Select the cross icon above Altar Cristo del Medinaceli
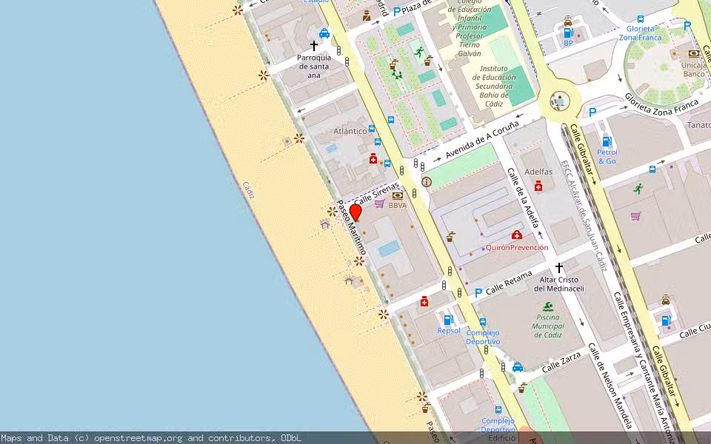 coord(559,268)
